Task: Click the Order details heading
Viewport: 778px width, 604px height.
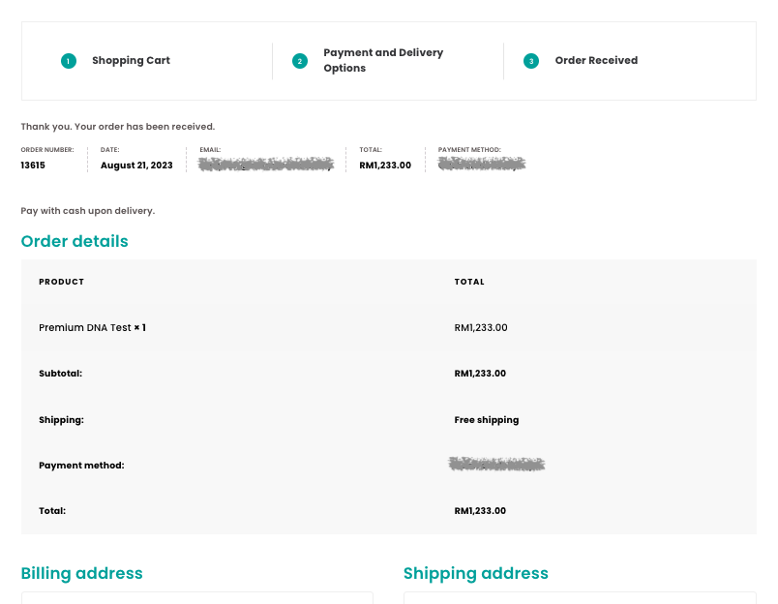Action: click(75, 241)
